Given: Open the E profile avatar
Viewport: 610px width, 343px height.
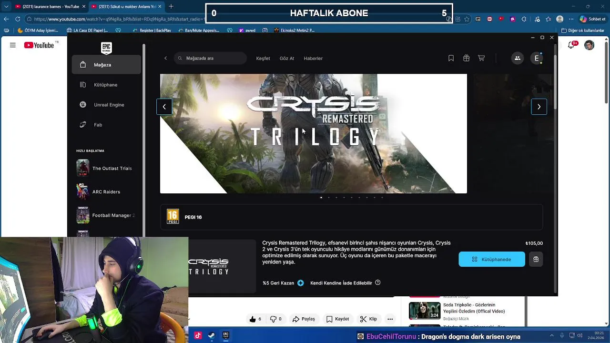Looking at the screenshot, I should [x=537, y=58].
